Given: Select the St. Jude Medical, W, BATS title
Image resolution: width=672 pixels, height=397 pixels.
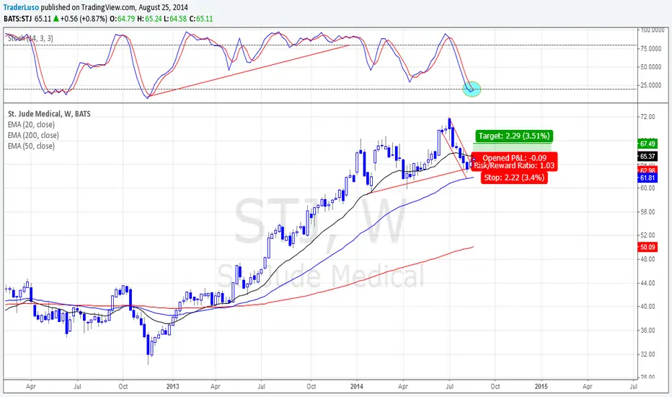Looking at the screenshot, I should click(x=49, y=114).
